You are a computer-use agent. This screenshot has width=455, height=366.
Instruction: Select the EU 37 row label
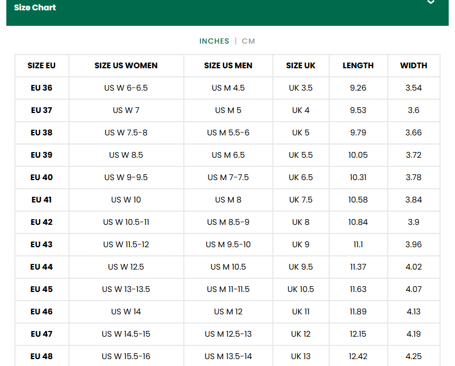point(41,110)
